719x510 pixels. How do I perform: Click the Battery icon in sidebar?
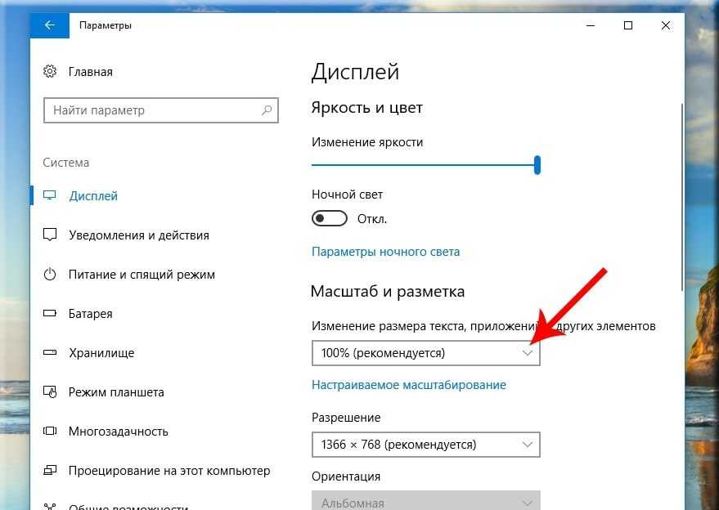click(51, 314)
